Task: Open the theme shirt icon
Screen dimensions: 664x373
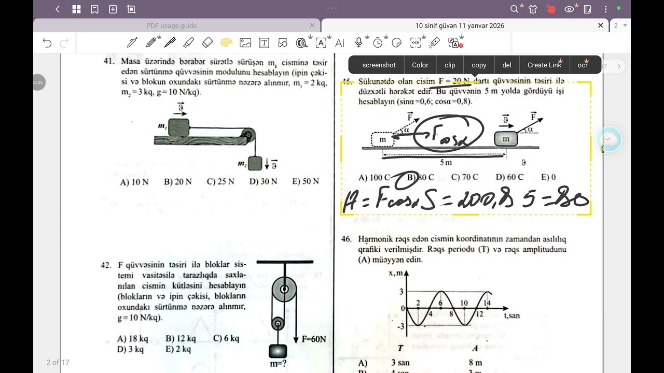Action: [533, 9]
